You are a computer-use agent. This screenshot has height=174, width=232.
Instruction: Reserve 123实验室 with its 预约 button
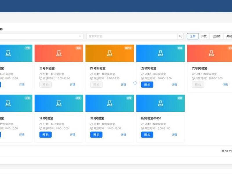pos(46,135)
